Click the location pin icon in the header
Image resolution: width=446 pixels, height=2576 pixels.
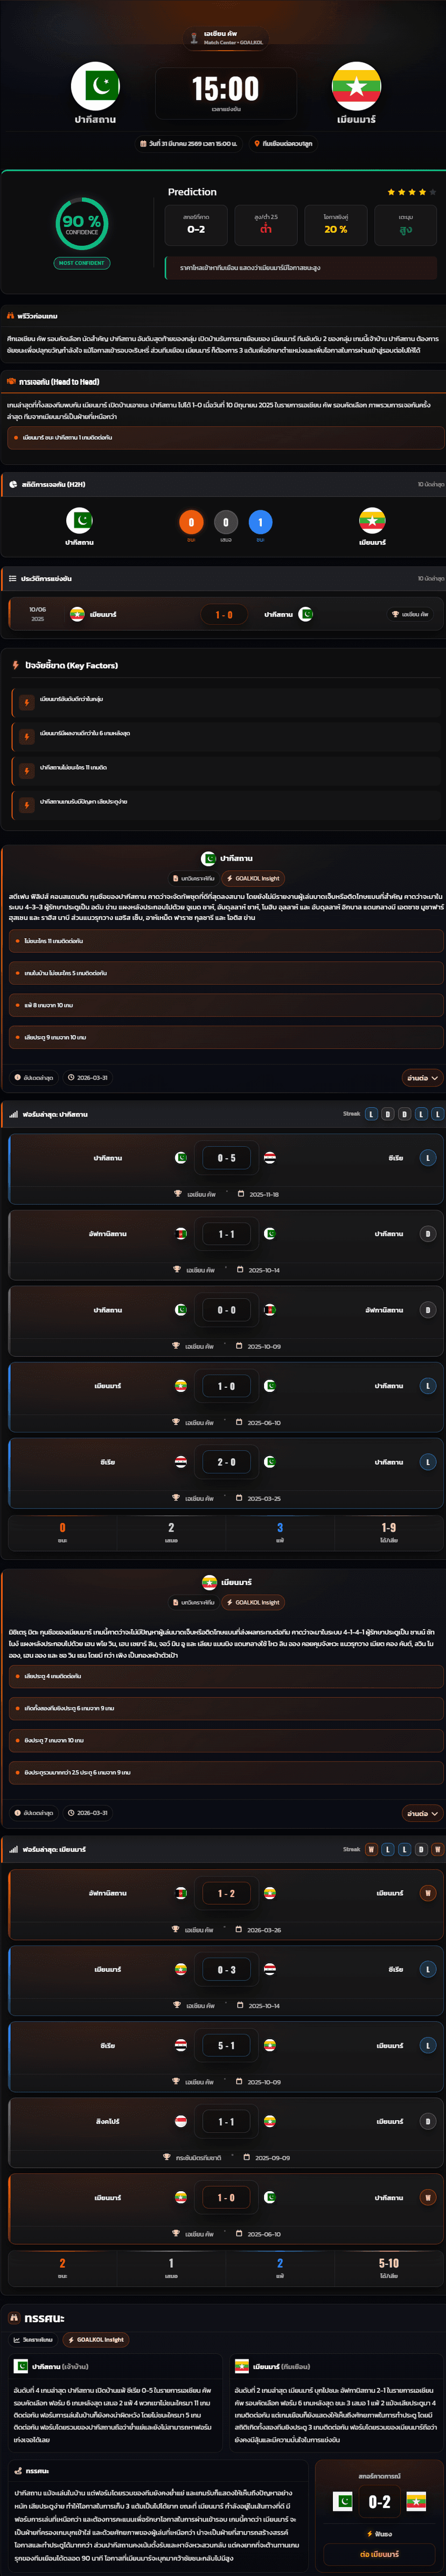click(257, 143)
